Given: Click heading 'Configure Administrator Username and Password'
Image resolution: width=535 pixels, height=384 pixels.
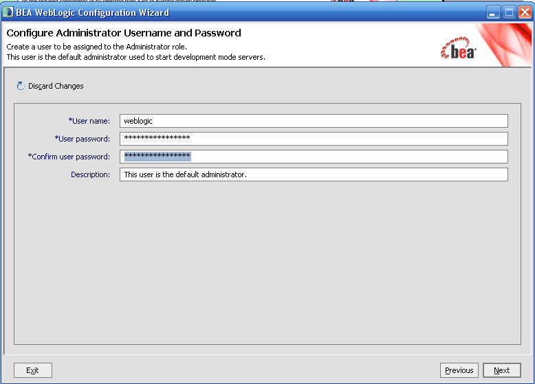Looking at the screenshot, I should (124, 33).
